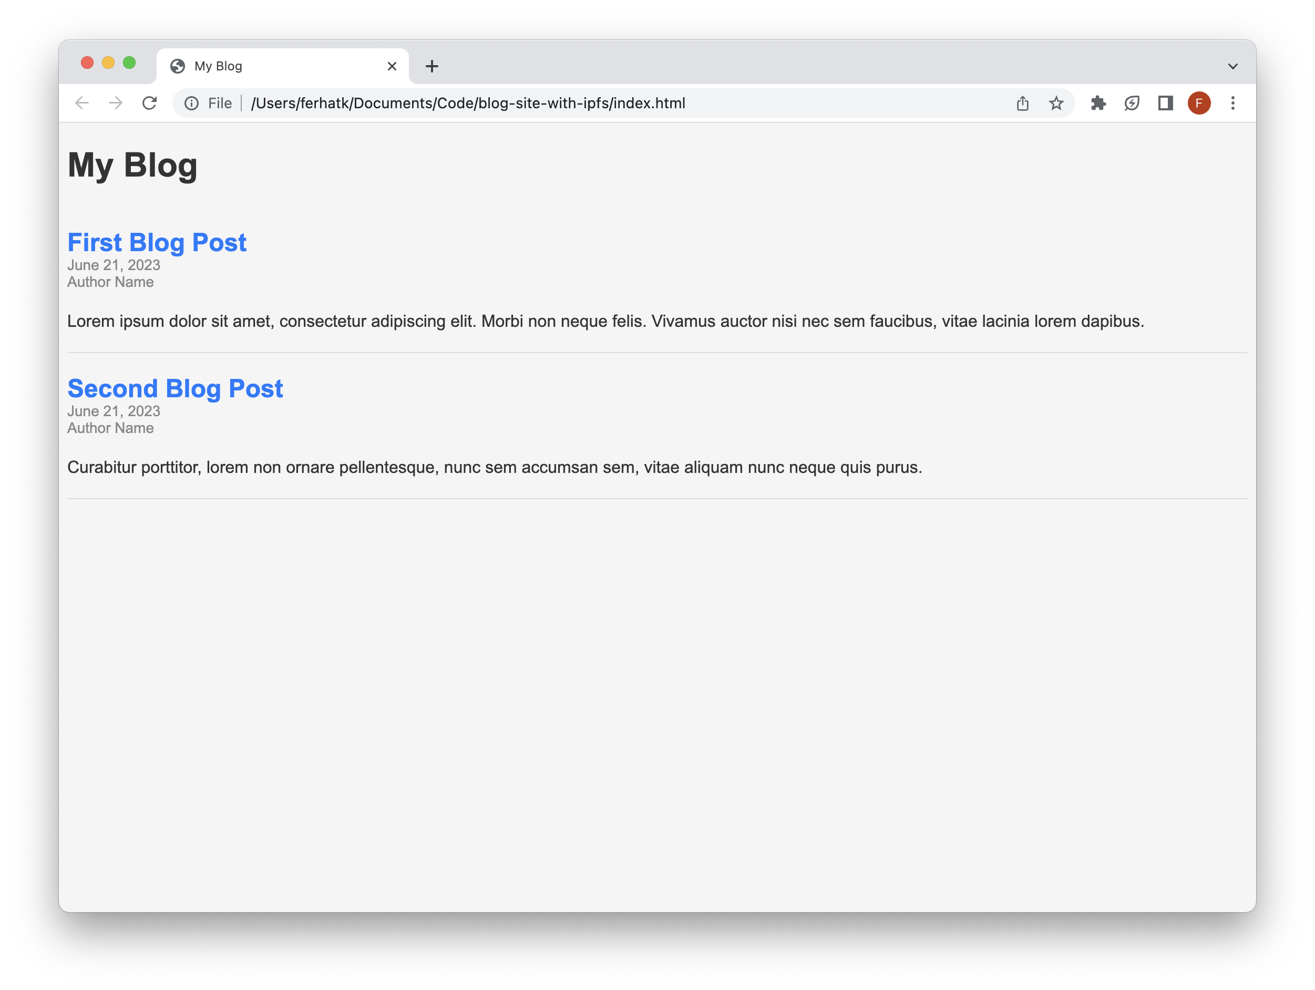Expand the browser window controls dropdown
Screen dimensions: 1315x990
pyautogui.click(x=1232, y=66)
